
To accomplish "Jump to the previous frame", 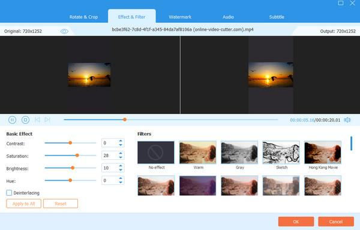I will [x=37, y=120].
